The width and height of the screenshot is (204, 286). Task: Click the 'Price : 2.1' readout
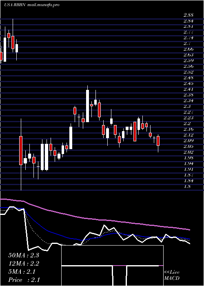[x=24, y=279]
